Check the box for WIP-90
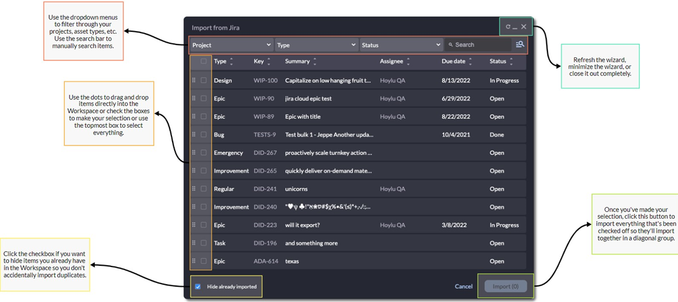 pyautogui.click(x=204, y=99)
